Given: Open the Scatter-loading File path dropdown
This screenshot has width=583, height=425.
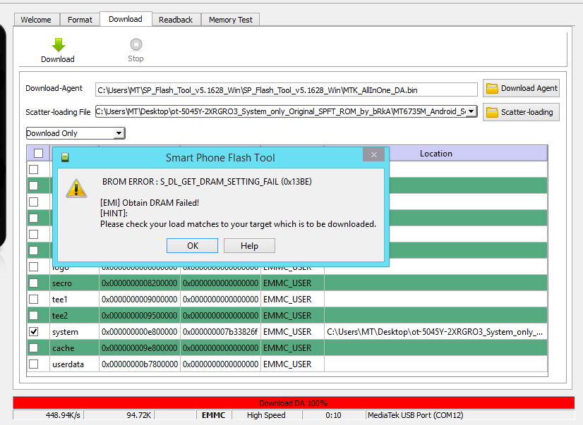Looking at the screenshot, I should [471, 111].
